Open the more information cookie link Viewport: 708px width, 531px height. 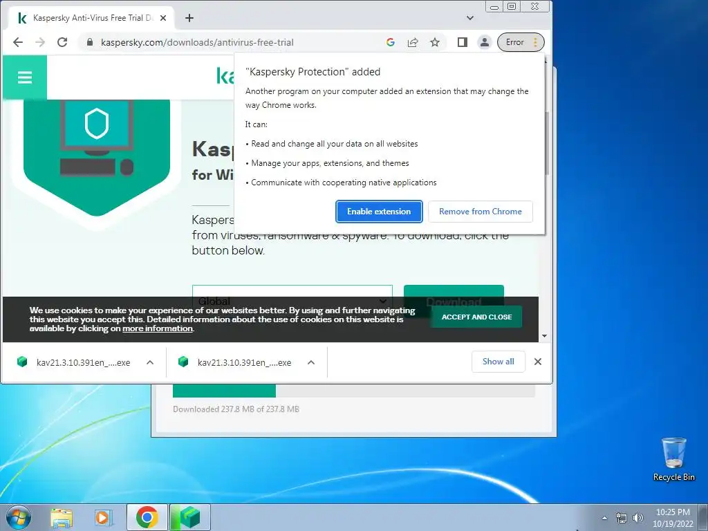(x=158, y=328)
